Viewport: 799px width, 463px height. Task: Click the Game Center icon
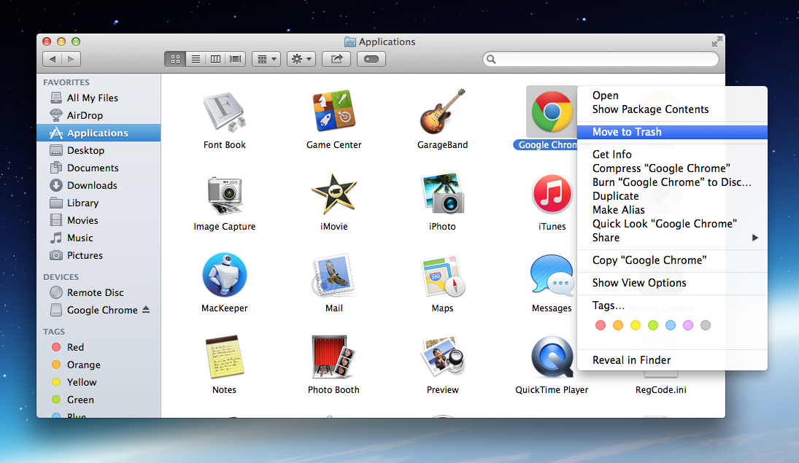[x=333, y=112]
